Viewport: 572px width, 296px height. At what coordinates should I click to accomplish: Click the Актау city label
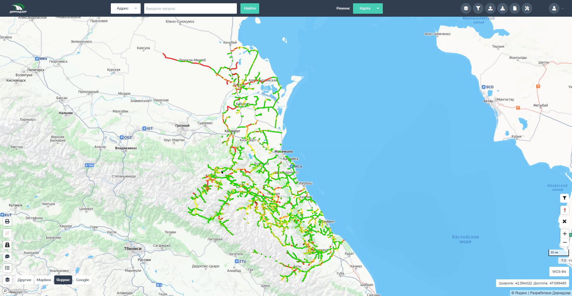(x=488, y=101)
